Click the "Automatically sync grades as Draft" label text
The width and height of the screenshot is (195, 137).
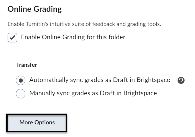click(x=100, y=80)
